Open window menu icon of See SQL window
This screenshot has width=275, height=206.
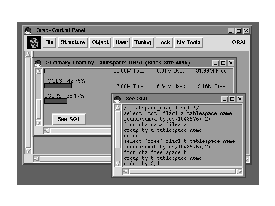point(118,99)
